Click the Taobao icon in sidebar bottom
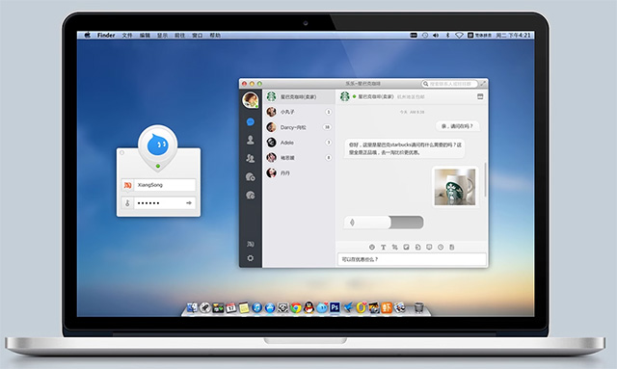Image resolution: width=617 pixels, height=369 pixels. tap(251, 244)
